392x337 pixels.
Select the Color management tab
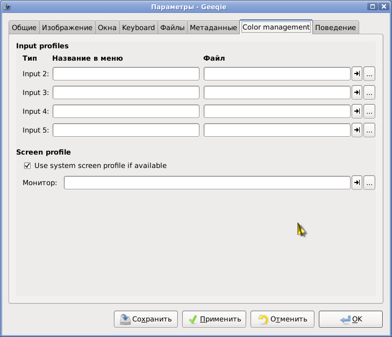click(x=276, y=27)
